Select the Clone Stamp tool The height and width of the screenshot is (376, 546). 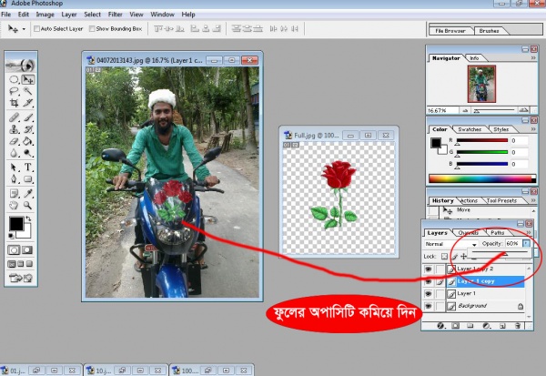(x=14, y=129)
